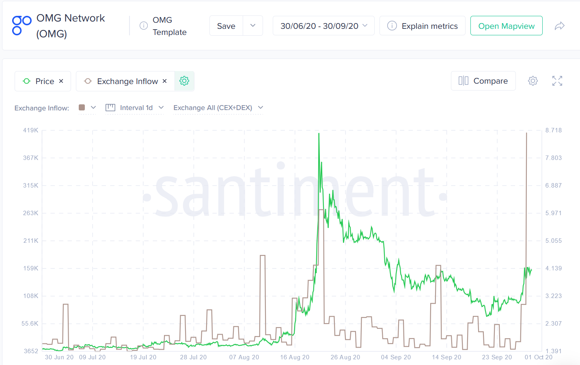Expand the Save options dropdown arrow

(253, 26)
